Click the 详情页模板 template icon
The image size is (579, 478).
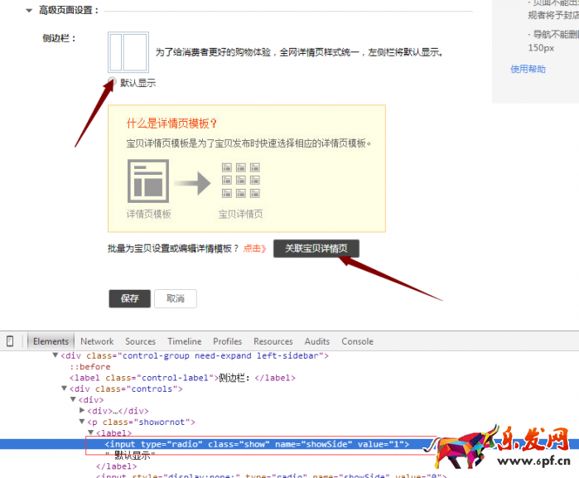point(148,180)
